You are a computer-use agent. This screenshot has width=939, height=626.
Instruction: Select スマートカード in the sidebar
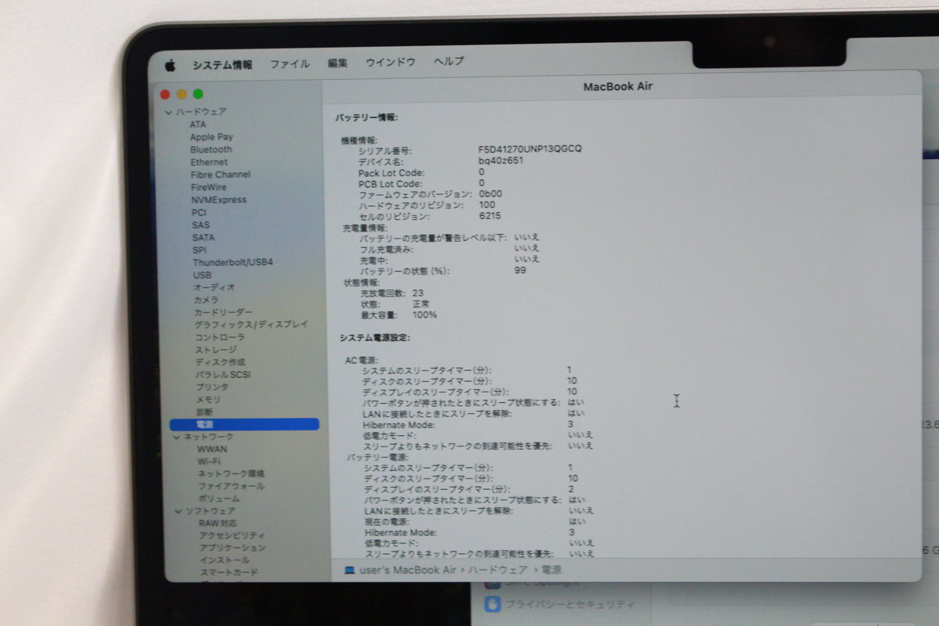coord(228,572)
